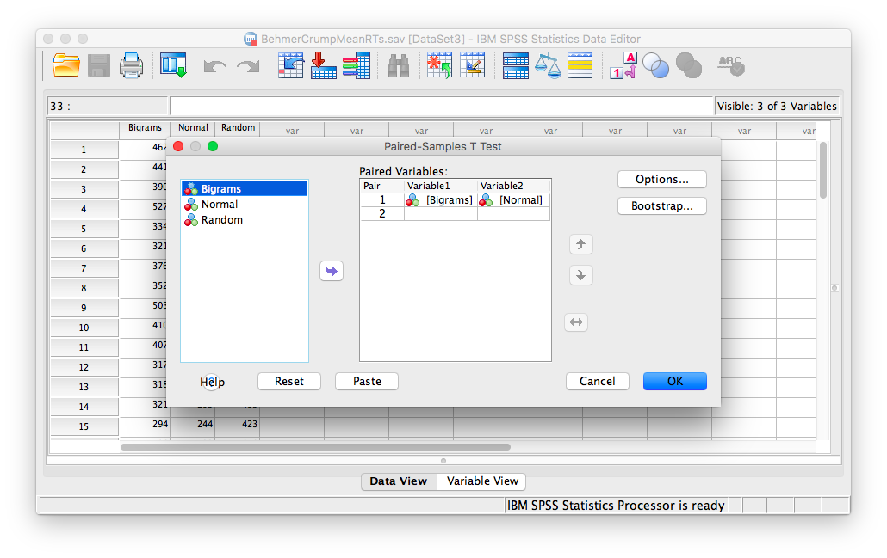Confirm the test by clicking OK
The height and width of the screenshot is (558, 887).
[x=675, y=381]
